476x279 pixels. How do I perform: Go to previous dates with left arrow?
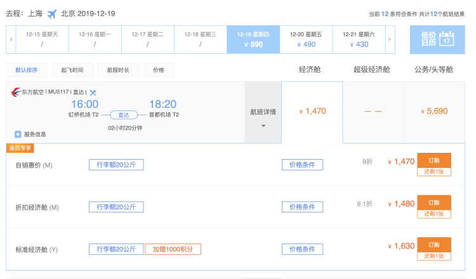click(11, 39)
